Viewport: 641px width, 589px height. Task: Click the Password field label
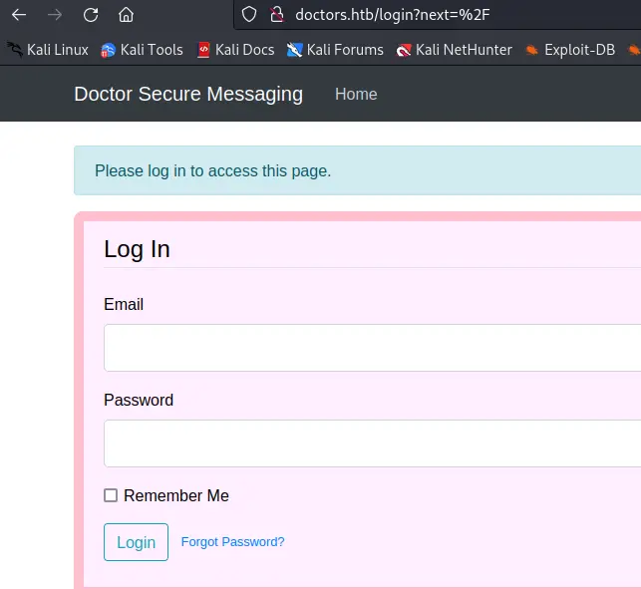(139, 401)
